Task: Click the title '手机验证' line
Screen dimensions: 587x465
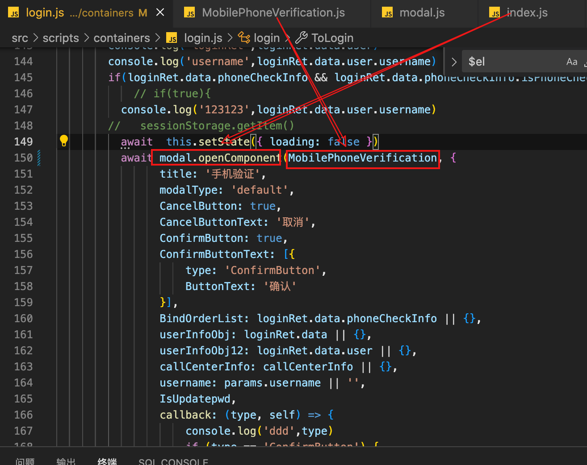Action: tap(213, 174)
